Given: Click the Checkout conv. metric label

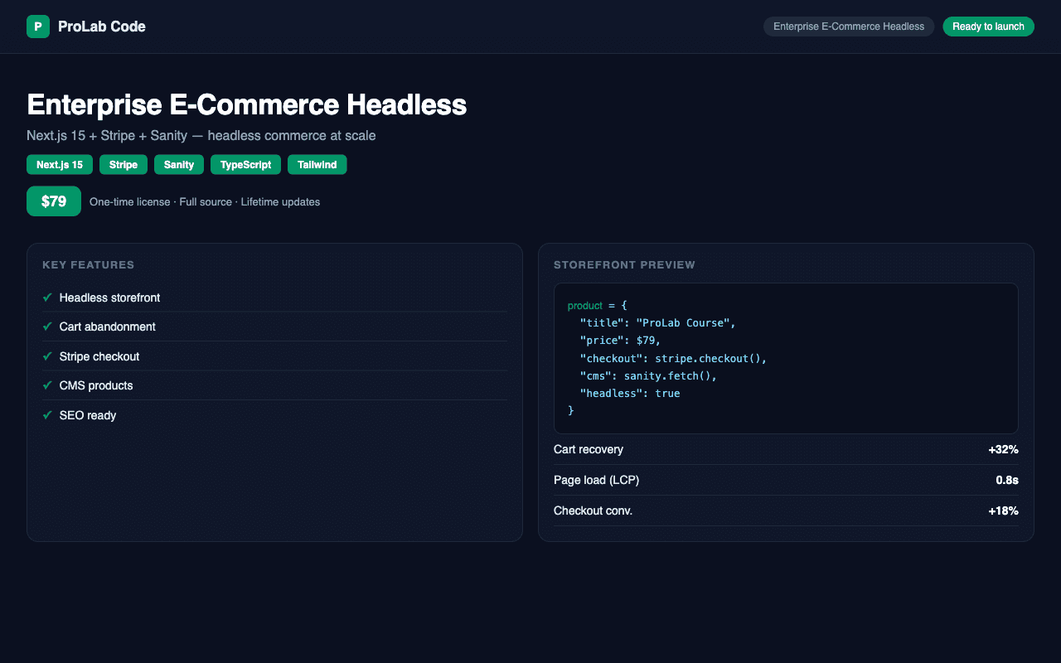Looking at the screenshot, I should pyautogui.click(x=593, y=511).
